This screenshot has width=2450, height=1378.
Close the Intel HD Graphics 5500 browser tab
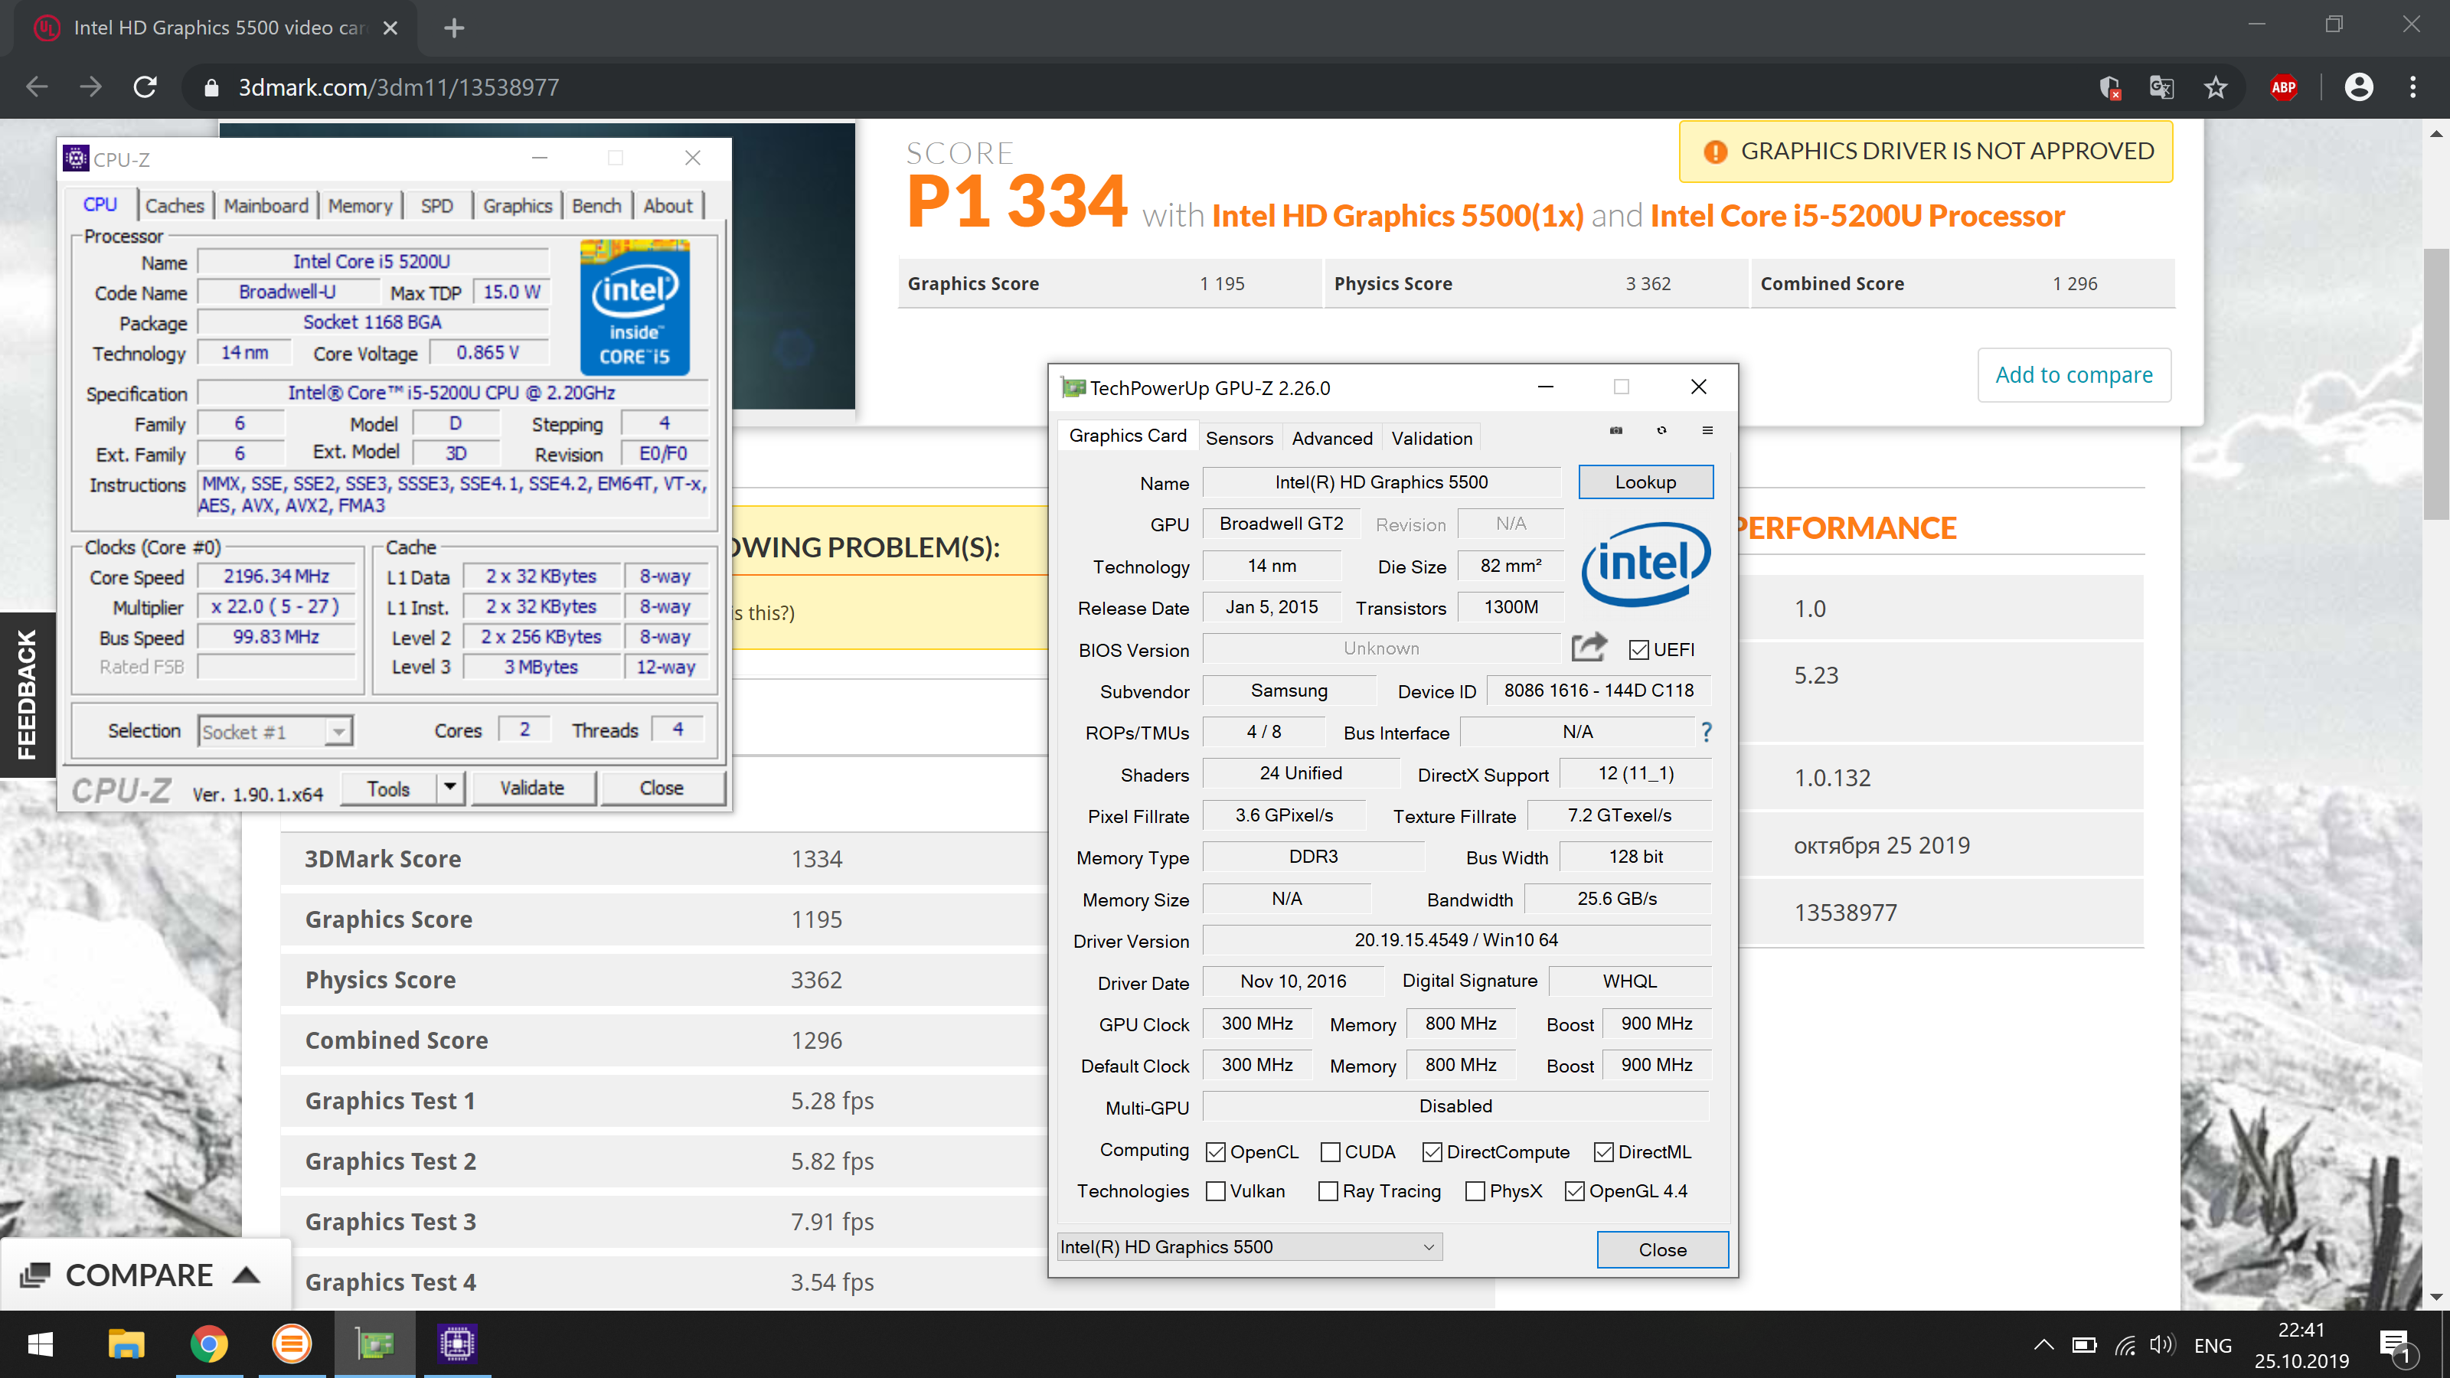pyautogui.click(x=390, y=28)
